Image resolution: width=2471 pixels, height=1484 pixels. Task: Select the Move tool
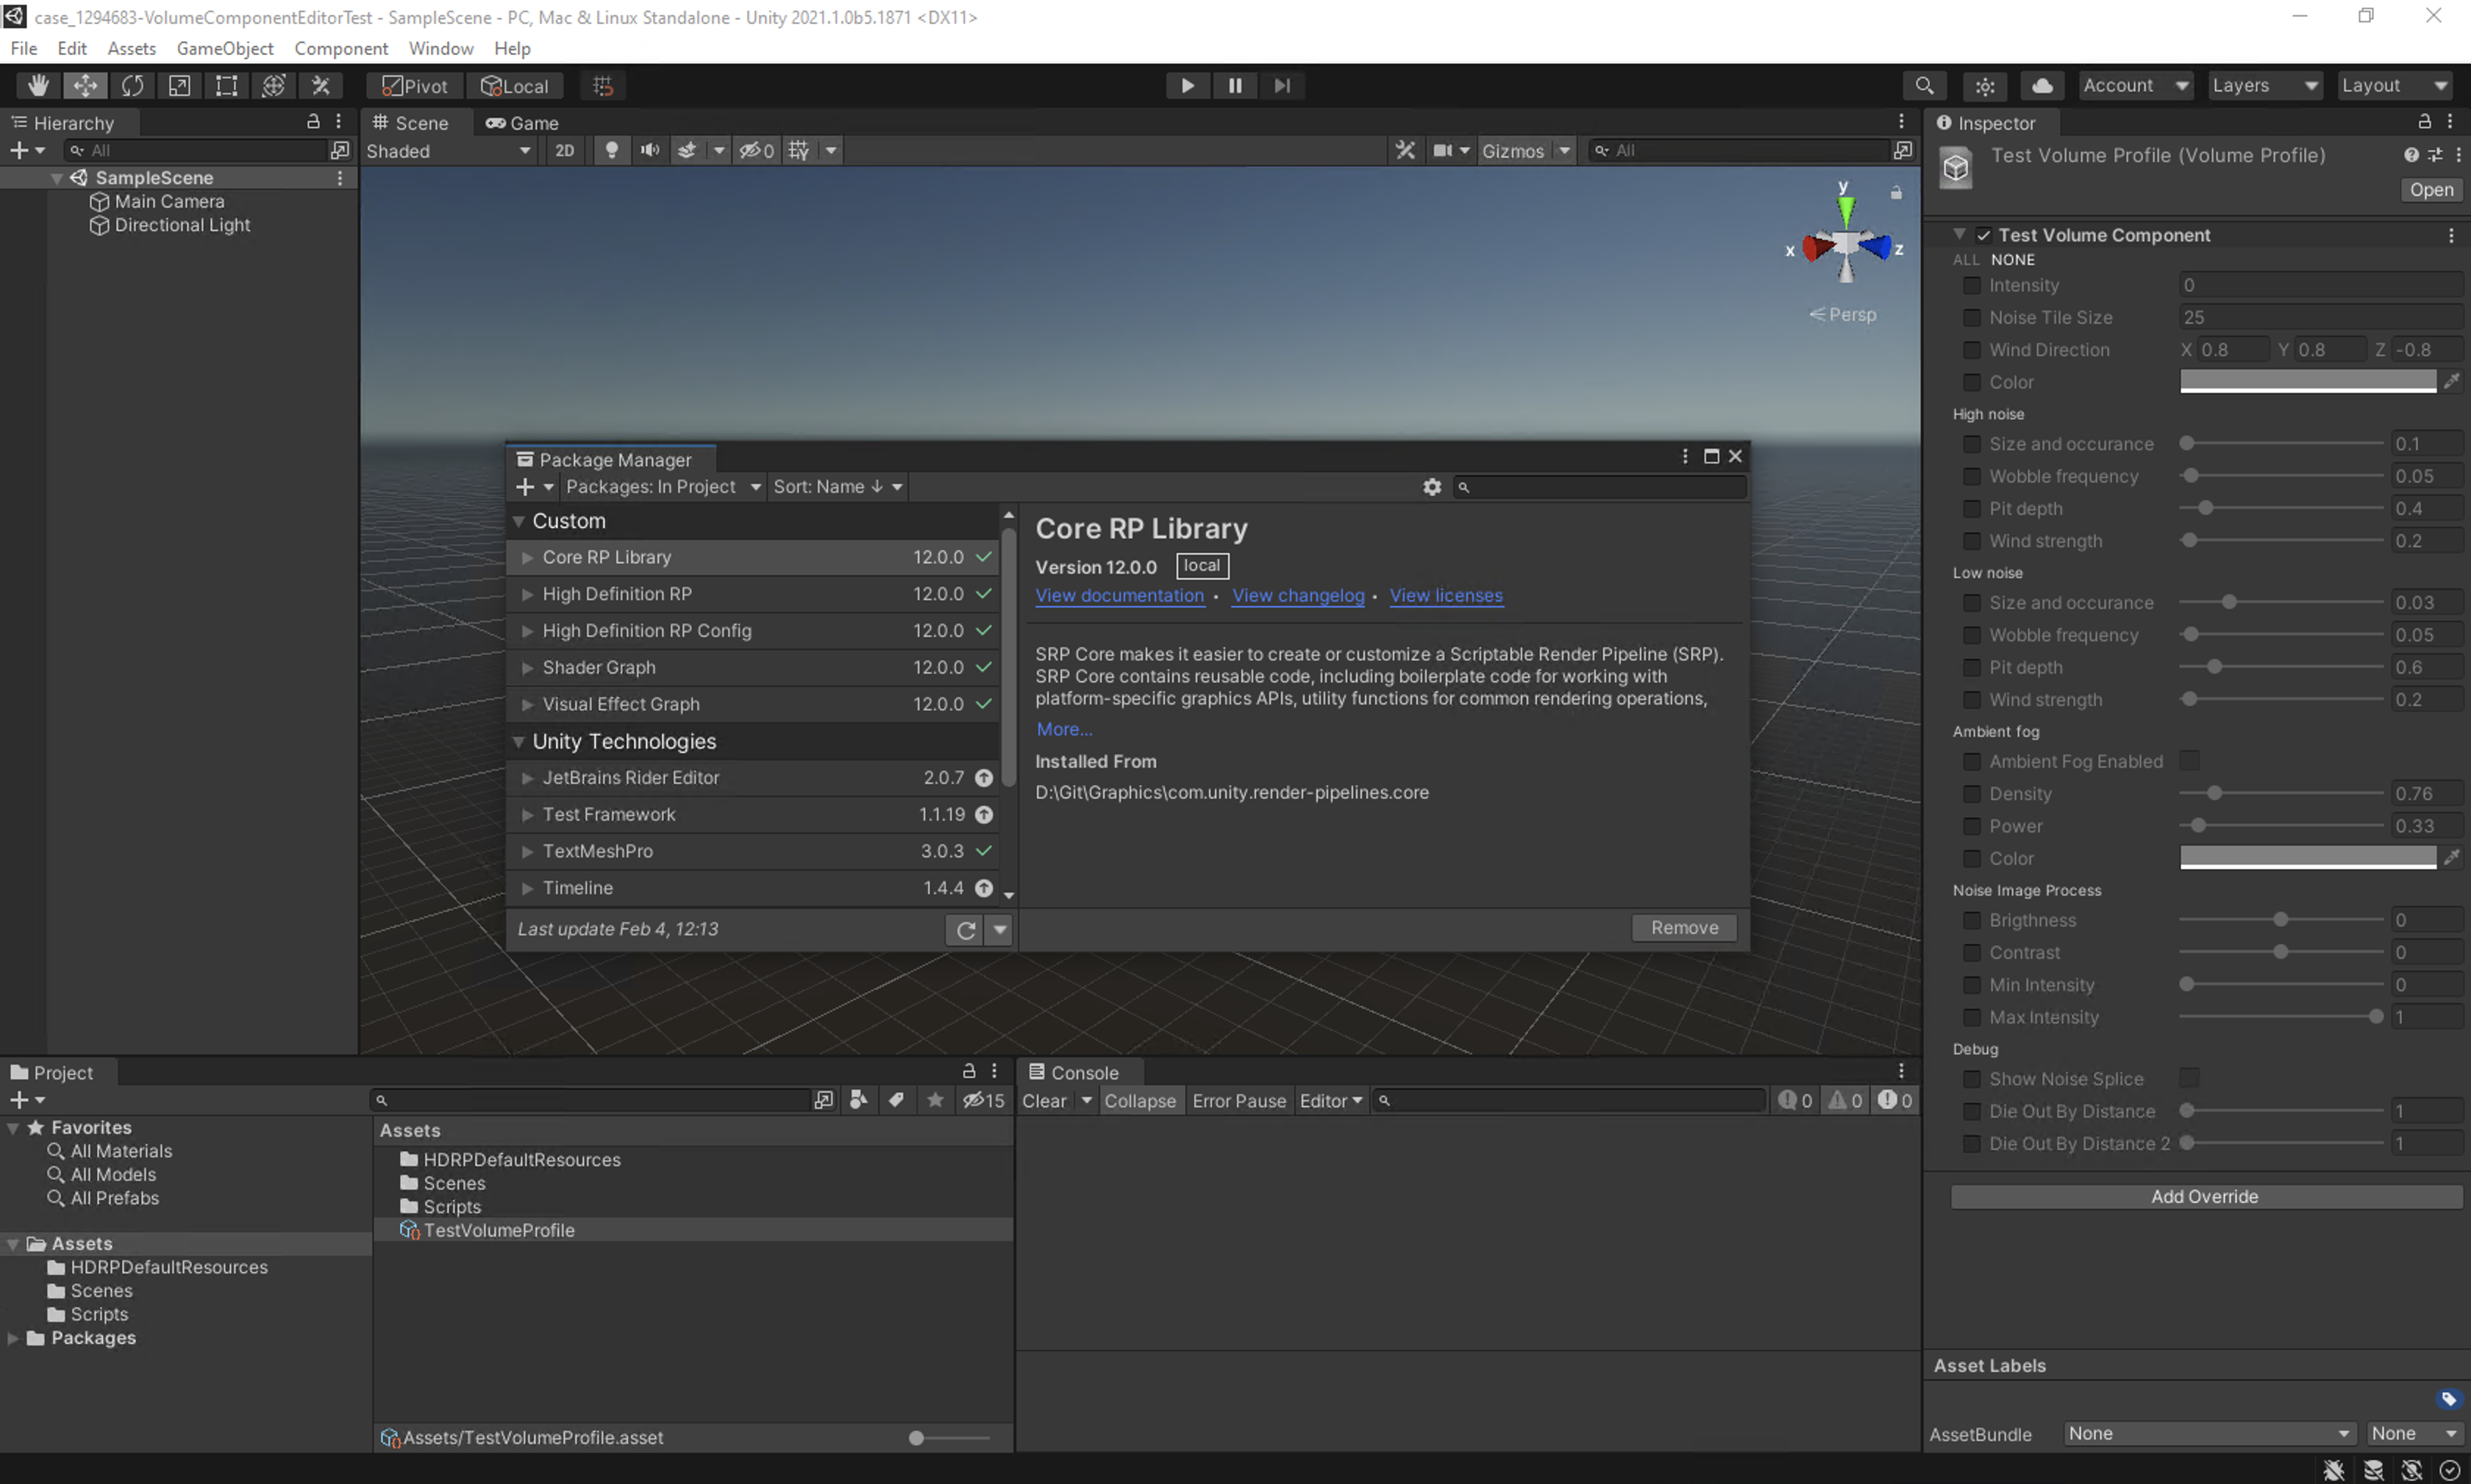pos(85,86)
